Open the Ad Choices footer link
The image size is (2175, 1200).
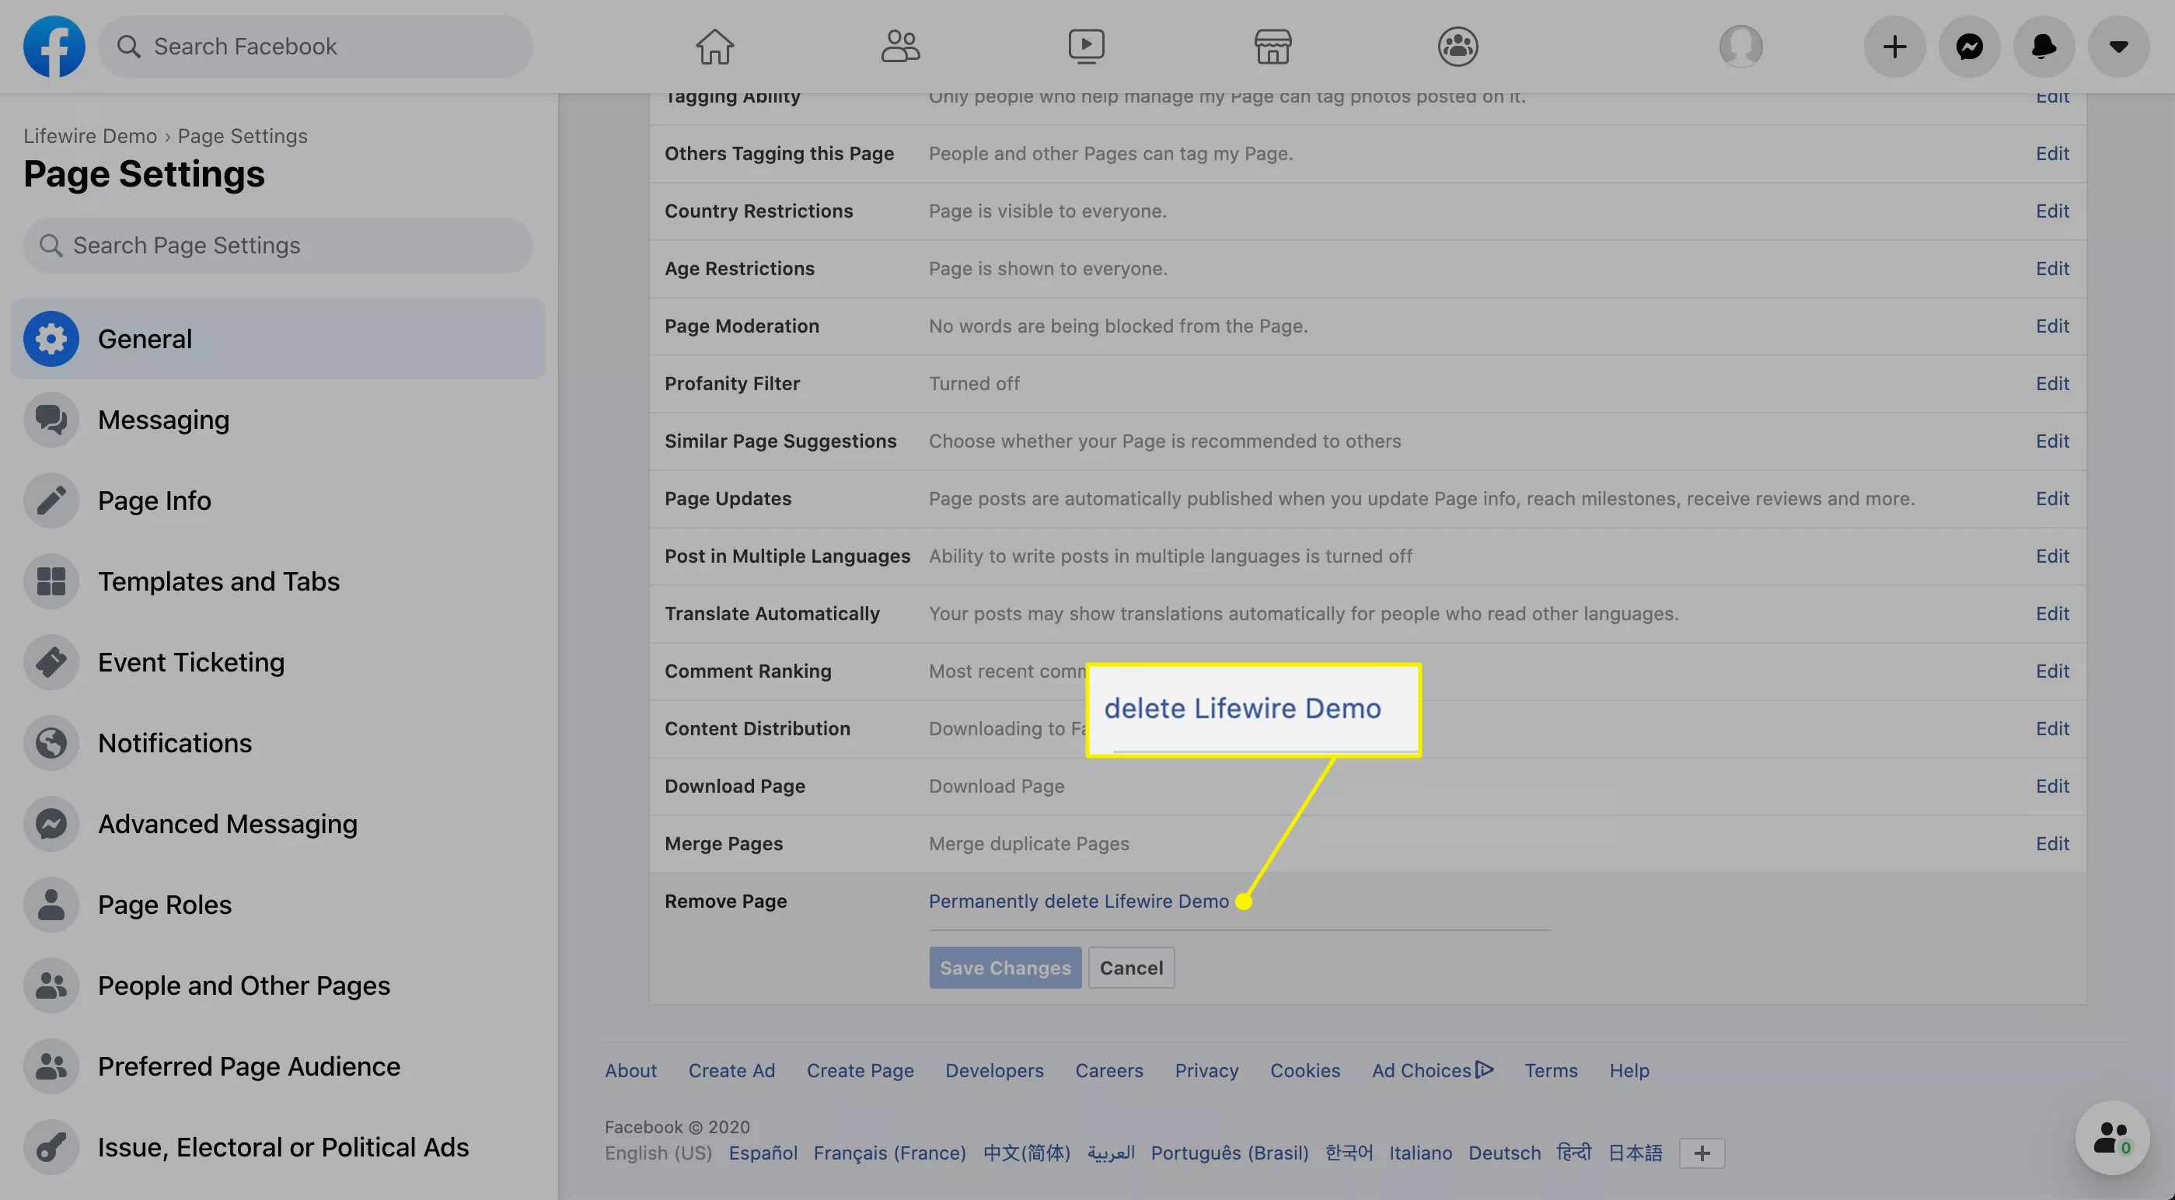1432,1071
